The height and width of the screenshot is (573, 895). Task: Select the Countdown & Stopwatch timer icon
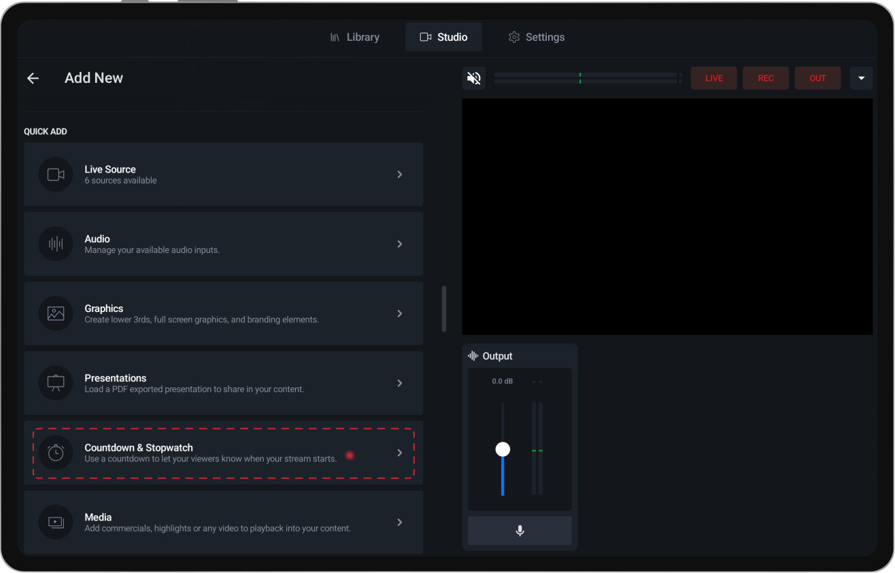(x=55, y=453)
